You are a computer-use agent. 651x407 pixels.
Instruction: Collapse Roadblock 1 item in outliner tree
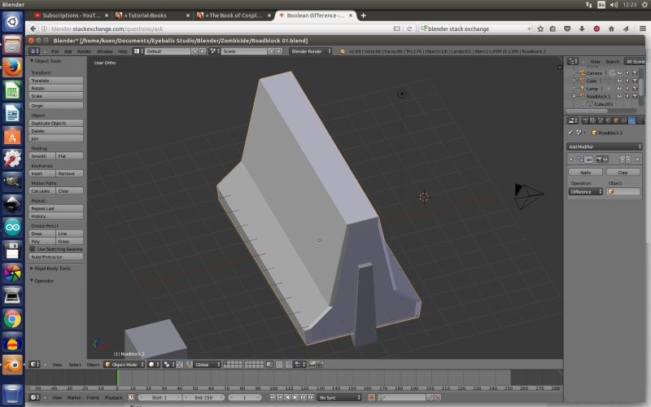pos(575,96)
